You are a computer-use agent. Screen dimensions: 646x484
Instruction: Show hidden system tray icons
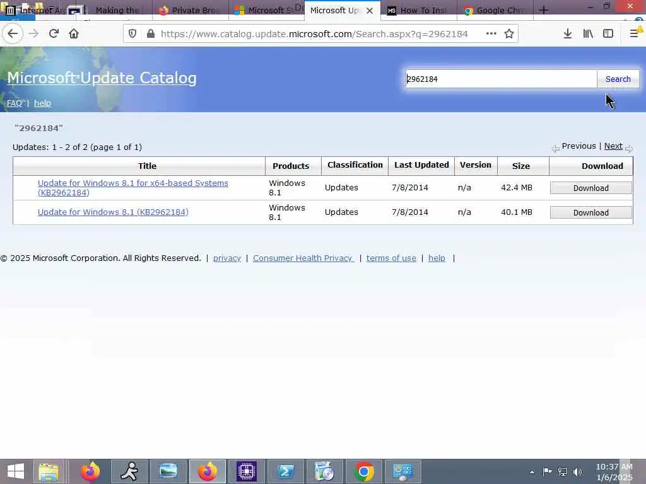pyautogui.click(x=532, y=472)
